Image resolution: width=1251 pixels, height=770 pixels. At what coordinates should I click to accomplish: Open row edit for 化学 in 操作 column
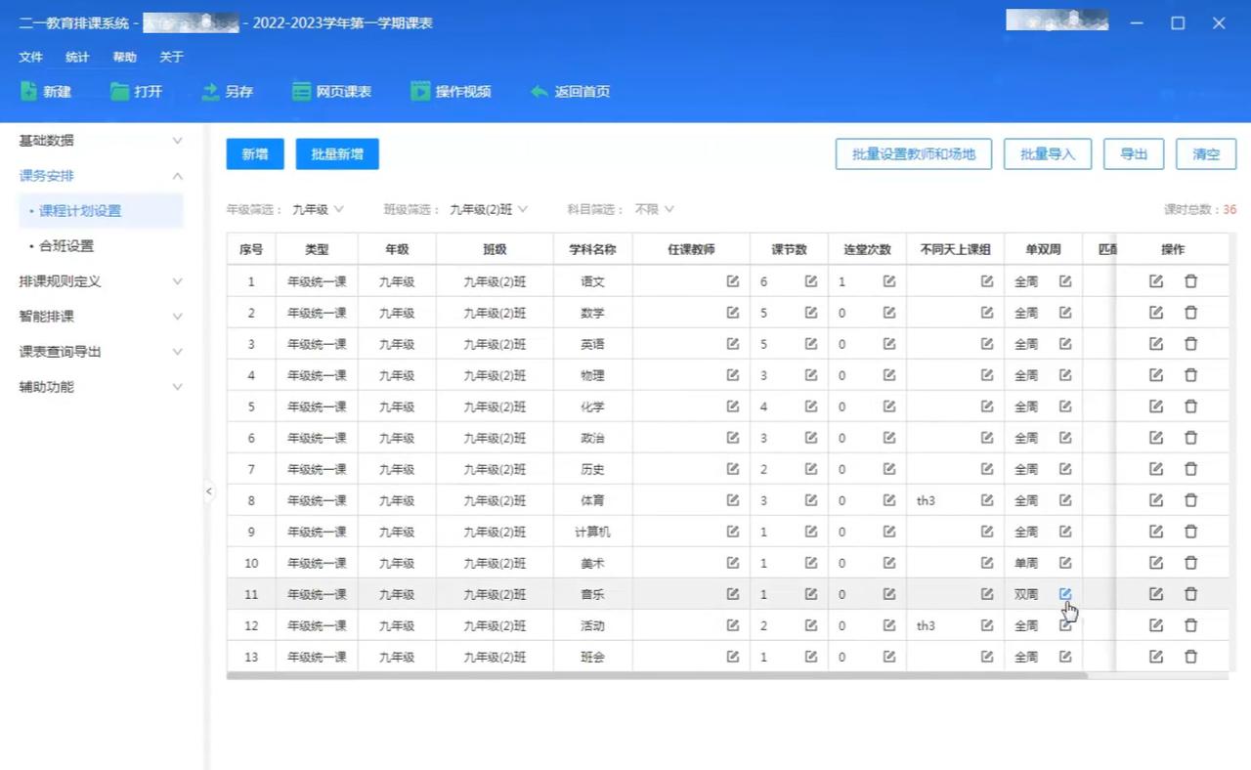pos(1156,406)
